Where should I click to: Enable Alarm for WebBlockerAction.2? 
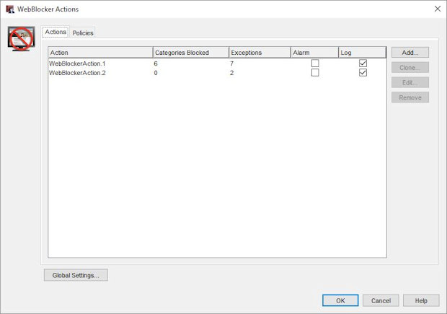coord(315,72)
